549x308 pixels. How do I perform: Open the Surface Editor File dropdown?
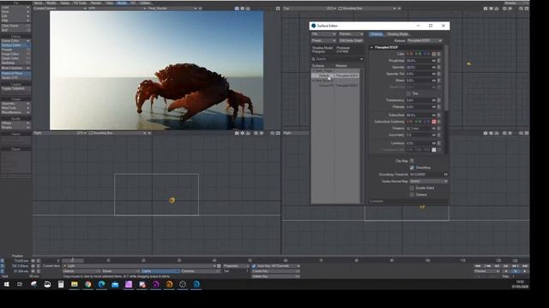(x=323, y=34)
